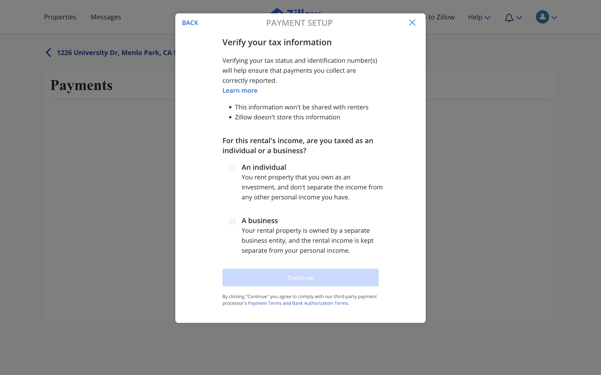601x375 pixels.
Task: Open the Bank Authorization Terms link
Action: pyautogui.click(x=320, y=303)
